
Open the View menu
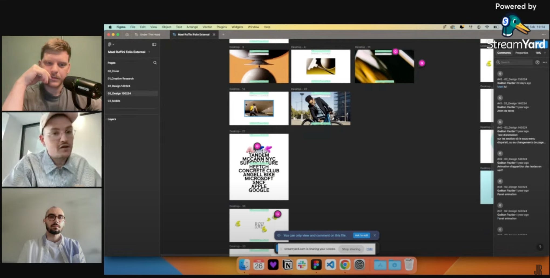[154, 27]
